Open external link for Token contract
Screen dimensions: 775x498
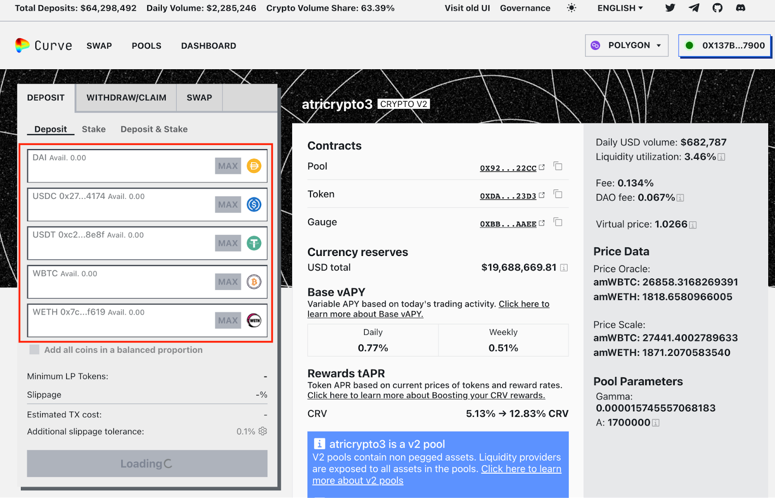[x=542, y=195]
